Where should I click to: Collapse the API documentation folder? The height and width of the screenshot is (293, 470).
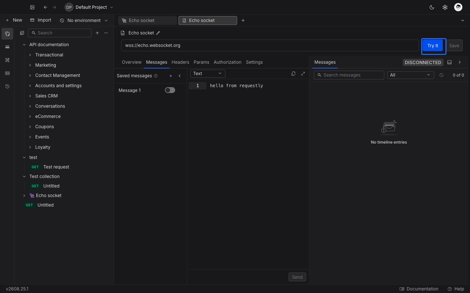click(24, 45)
